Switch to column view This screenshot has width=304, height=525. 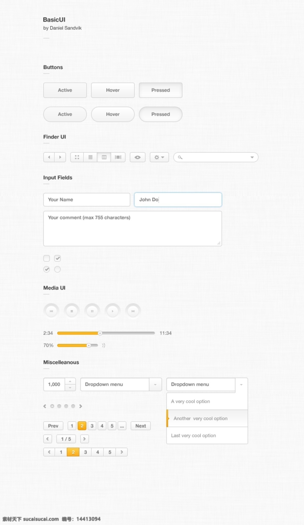click(x=104, y=157)
